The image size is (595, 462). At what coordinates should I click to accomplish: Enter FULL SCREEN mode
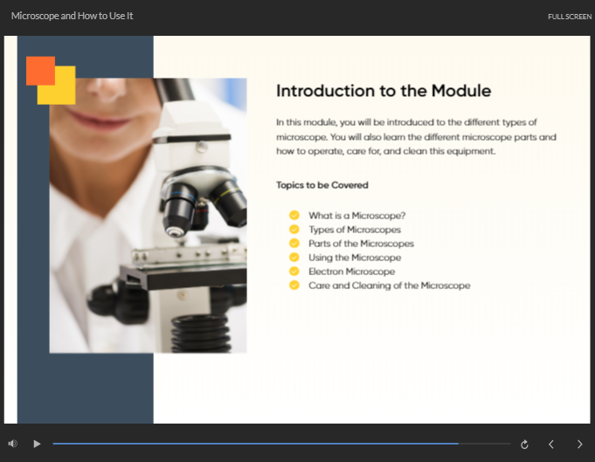570,17
